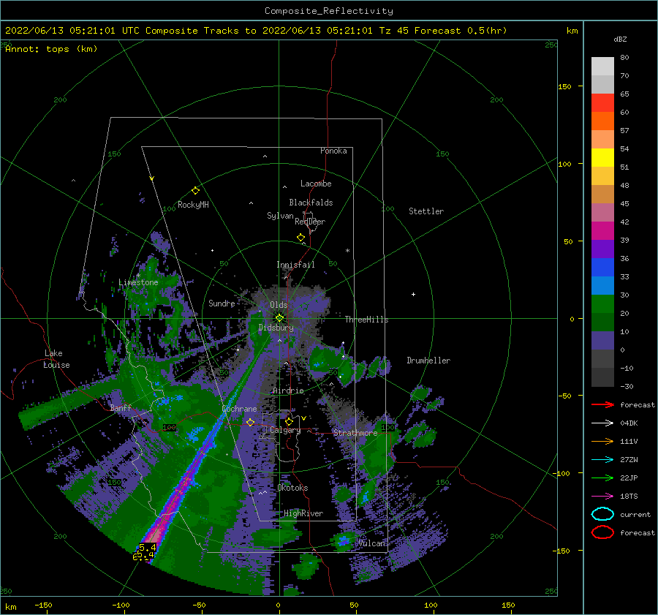Image resolution: width=658 pixels, height=615 pixels.
Task: Click the 45 dBZ pink swatch
Action: coord(602,212)
